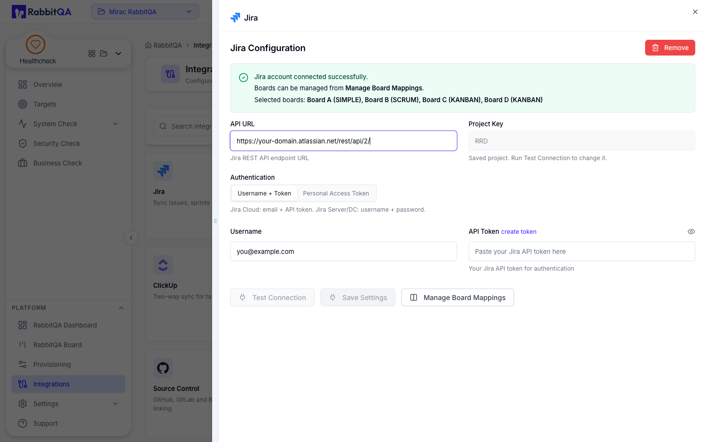Click the create token link
The height and width of the screenshot is (442, 707).
coord(519,232)
